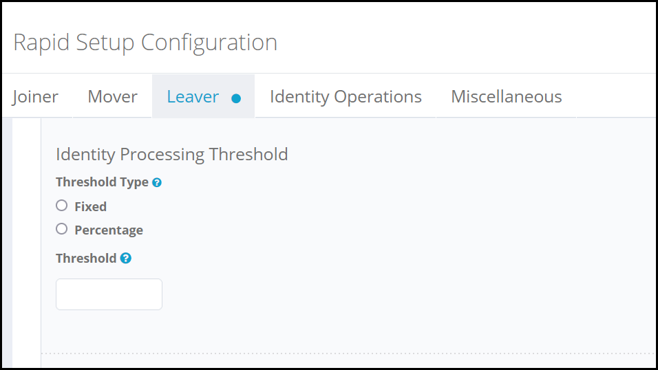This screenshot has height=370, width=658.
Task: Choose the Percentage radio button
Action: click(x=62, y=229)
